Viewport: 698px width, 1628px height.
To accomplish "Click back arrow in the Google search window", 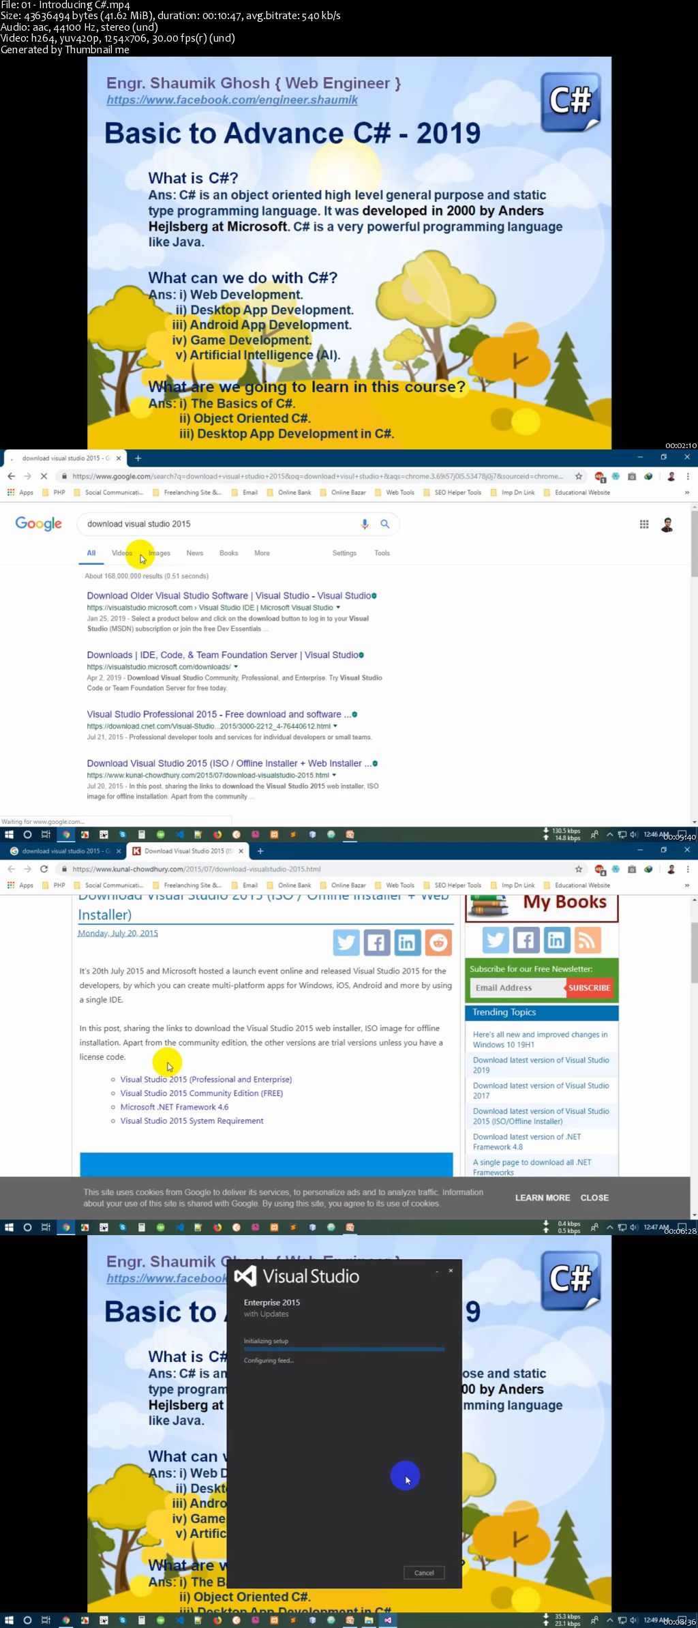I will click(x=11, y=476).
